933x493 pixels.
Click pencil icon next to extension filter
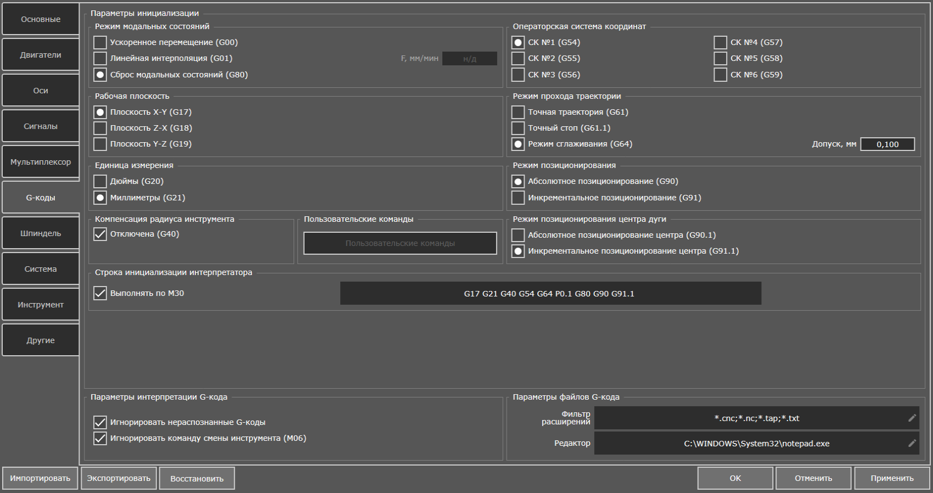pyautogui.click(x=912, y=418)
